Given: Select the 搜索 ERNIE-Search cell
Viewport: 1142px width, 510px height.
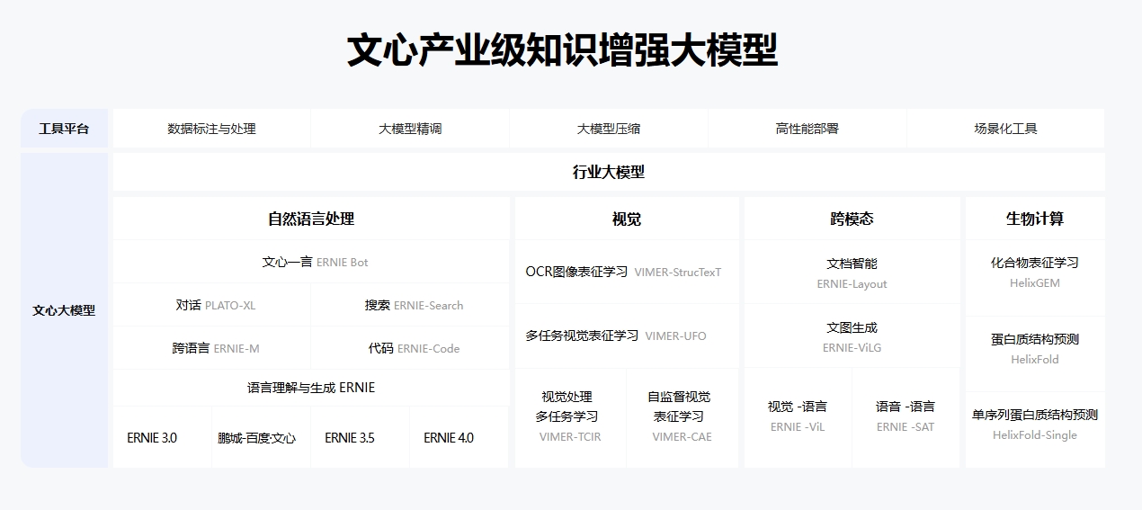Looking at the screenshot, I should (x=411, y=305).
